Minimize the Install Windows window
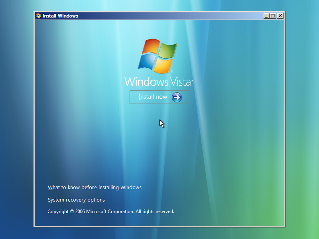 click(266, 16)
